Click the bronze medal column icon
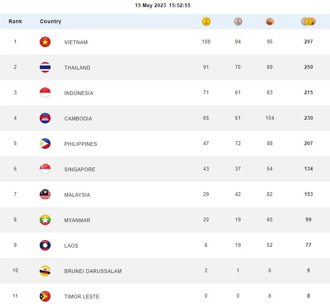 [x=270, y=22]
